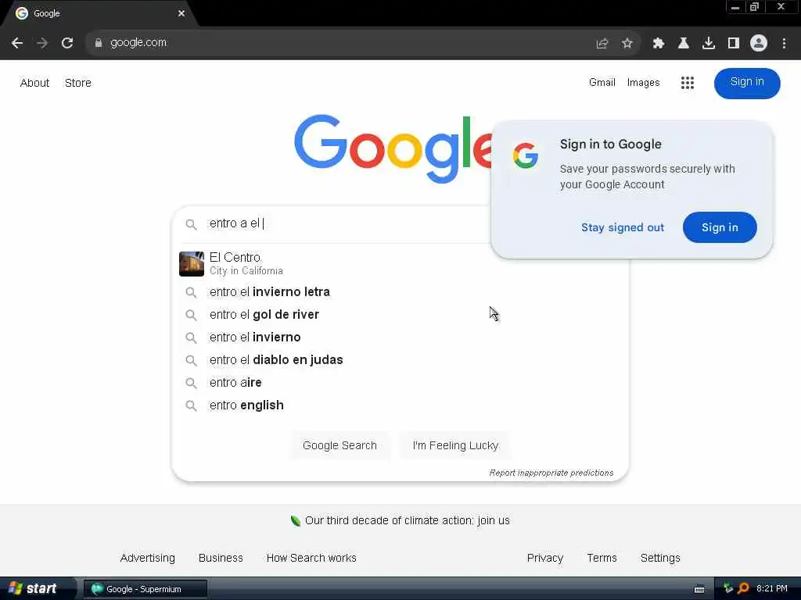Click the magnifier tray icon
The image size is (801, 600).
pos(744,589)
